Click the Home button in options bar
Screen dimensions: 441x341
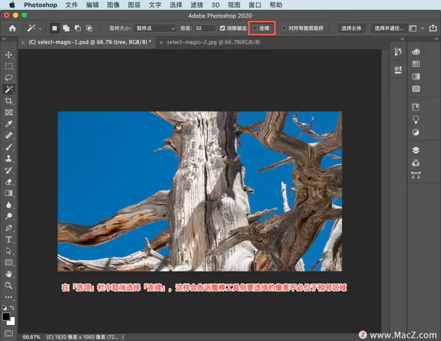click(x=13, y=28)
